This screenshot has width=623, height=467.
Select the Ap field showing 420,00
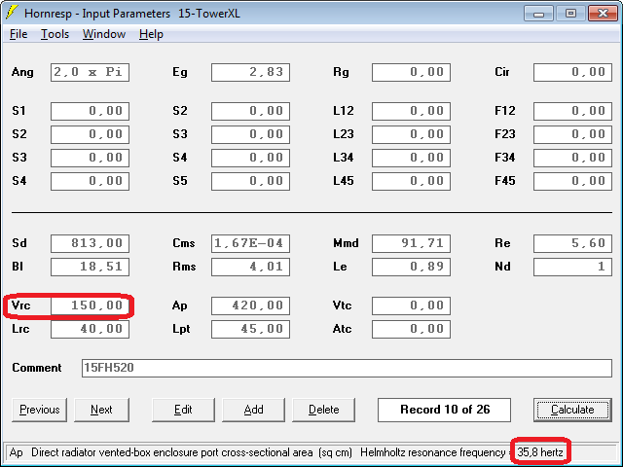click(251, 305)
